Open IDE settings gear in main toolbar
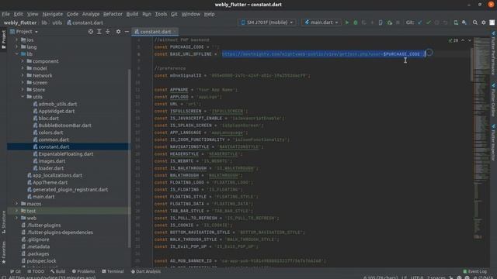The height and width of the screenshot is (279, 497). point(483,22)
